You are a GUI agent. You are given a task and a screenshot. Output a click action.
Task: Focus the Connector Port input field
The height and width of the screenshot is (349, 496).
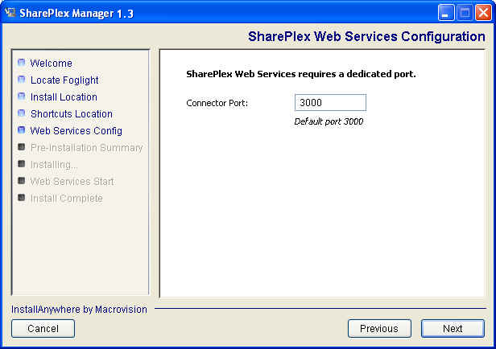330,103
